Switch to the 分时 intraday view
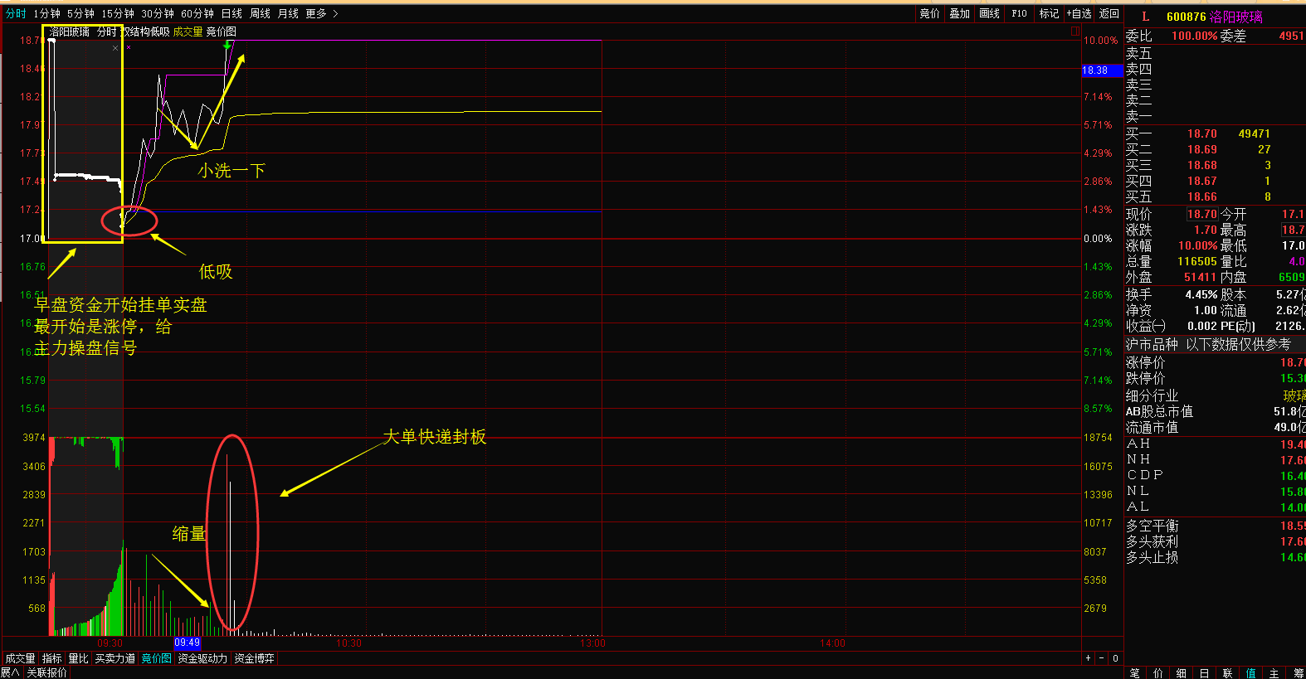1306x679 pixels. click(x=16, y=13)
